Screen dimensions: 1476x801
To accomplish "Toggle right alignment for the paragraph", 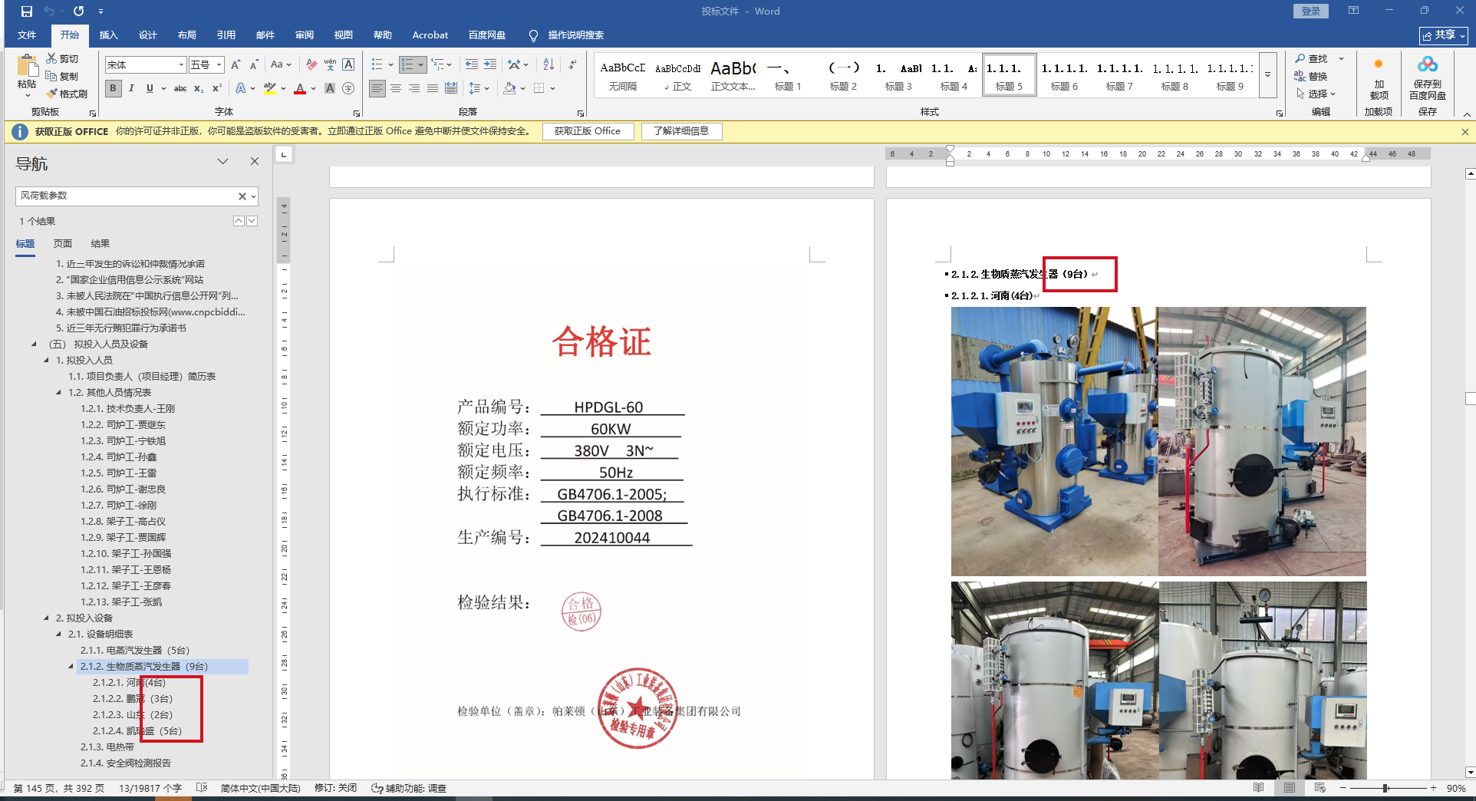I will tap(414, 88).
